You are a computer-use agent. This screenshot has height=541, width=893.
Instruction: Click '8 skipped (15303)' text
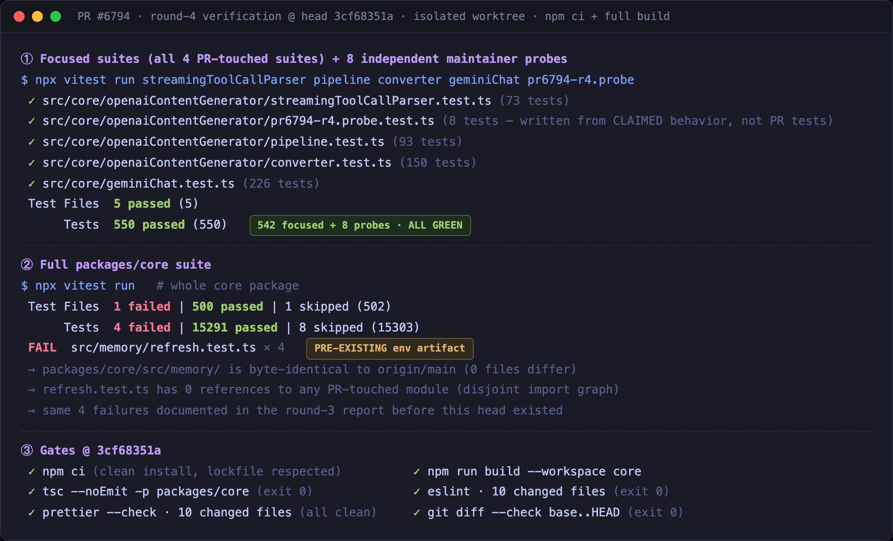(359, 327)
